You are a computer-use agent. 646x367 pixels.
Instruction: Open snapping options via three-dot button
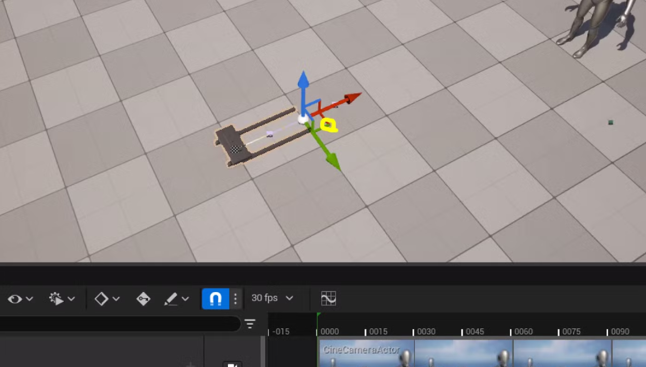(235, 299)
